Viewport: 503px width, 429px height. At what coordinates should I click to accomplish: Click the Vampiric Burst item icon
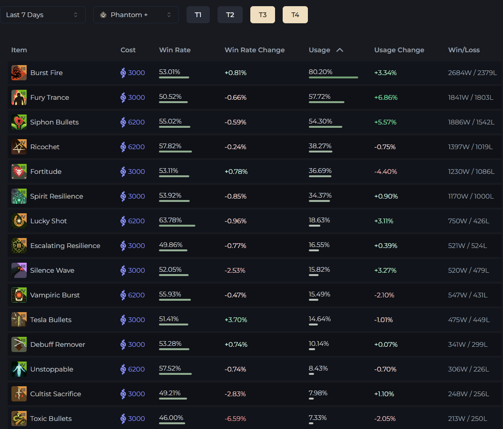coord(19,295)
